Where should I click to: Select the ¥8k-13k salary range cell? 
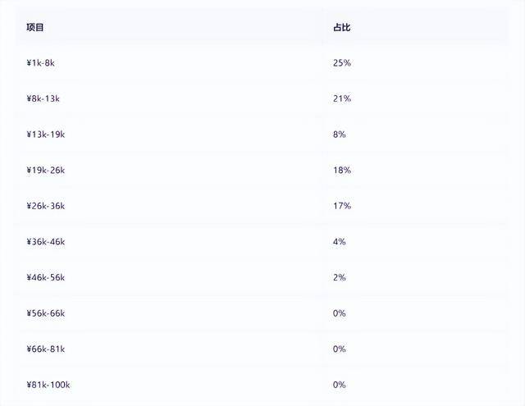[x=43, y=98]
